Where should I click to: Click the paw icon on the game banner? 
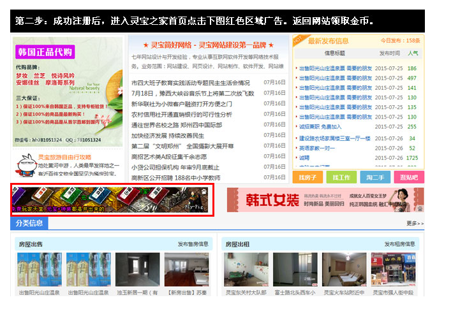(x=204, y=191)
